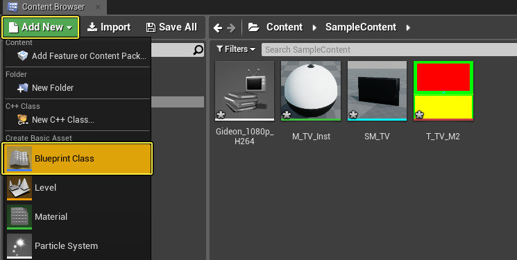Click the M_TV_Inst asset name
This screenshot has height=260, width=517.
click(311, 137)
